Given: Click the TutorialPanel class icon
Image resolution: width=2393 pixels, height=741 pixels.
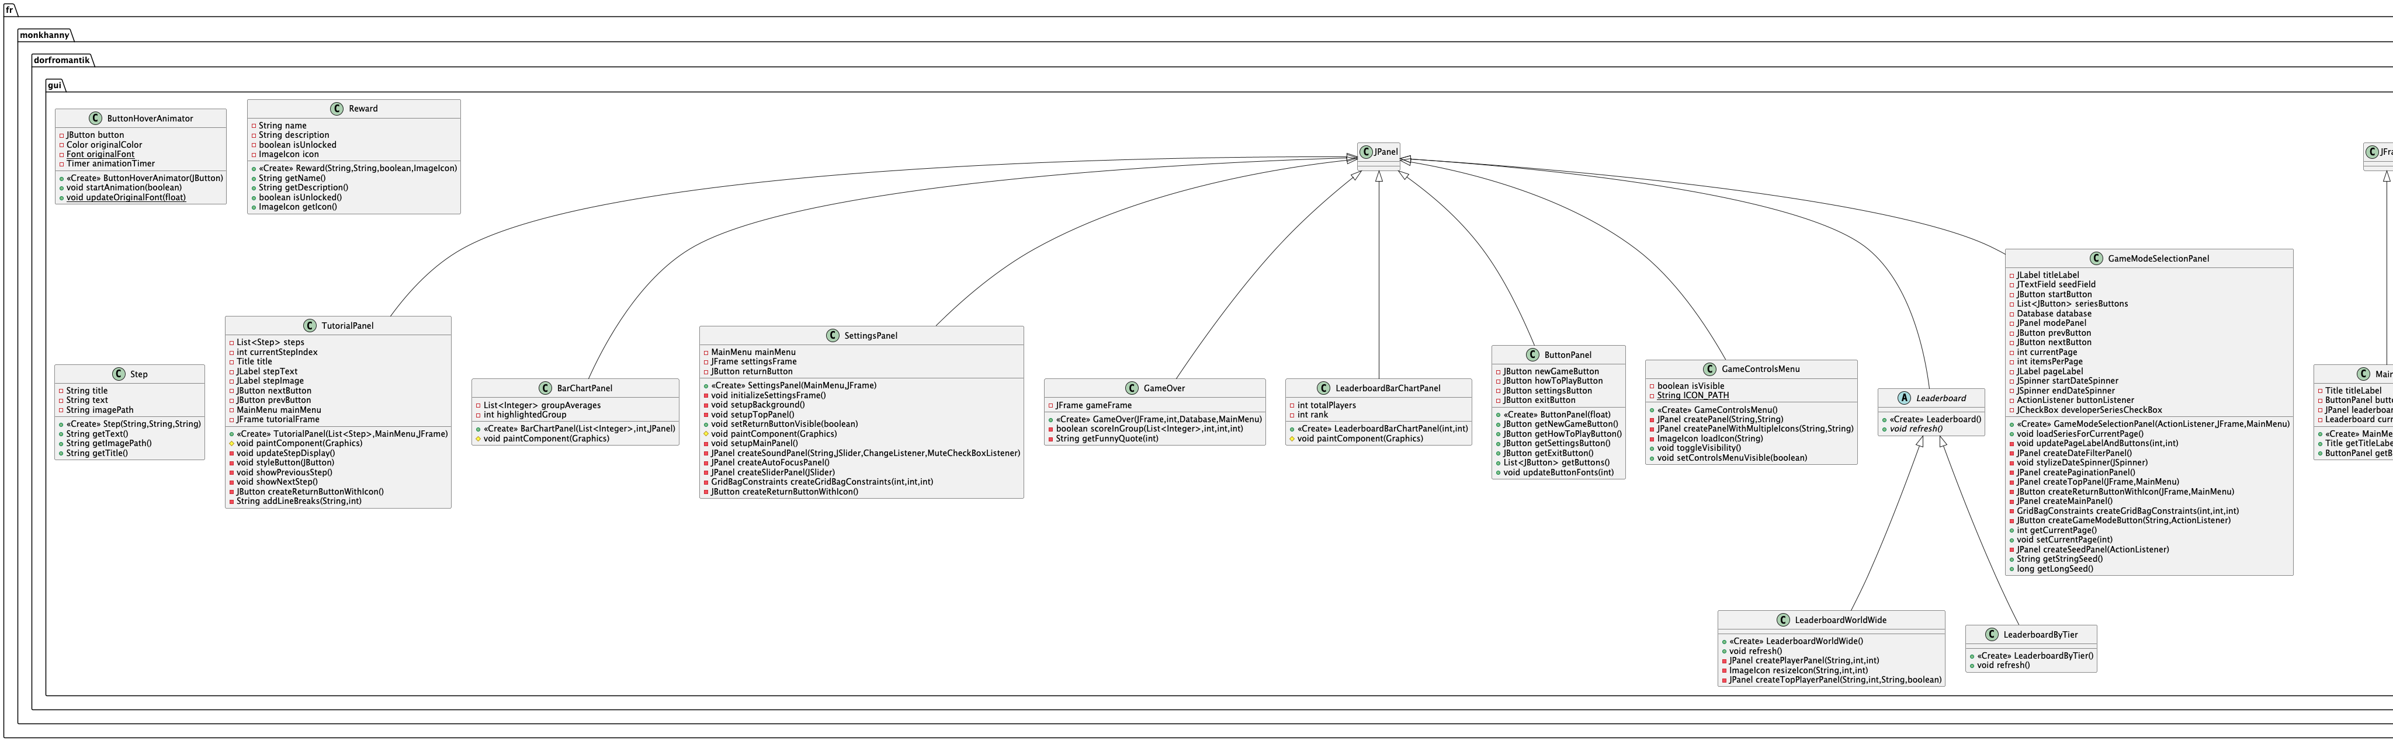Looking at the screenshot, I should point(310,326).
